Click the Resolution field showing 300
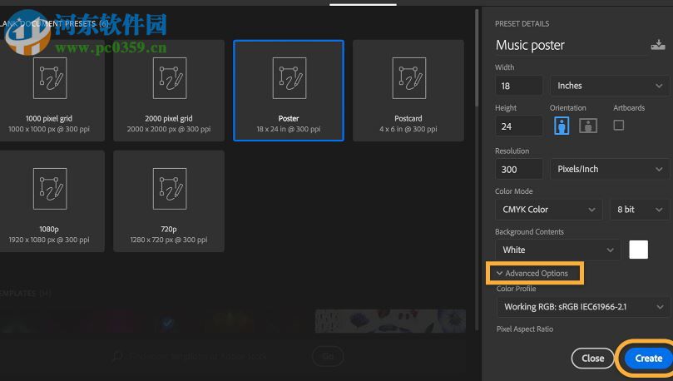Image resolution: width=673 pixels, height=381 pixels. tap(519, 170)
